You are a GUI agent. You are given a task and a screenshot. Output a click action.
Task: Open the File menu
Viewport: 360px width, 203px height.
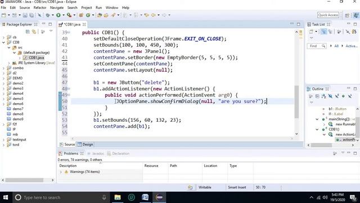(3, 7)
